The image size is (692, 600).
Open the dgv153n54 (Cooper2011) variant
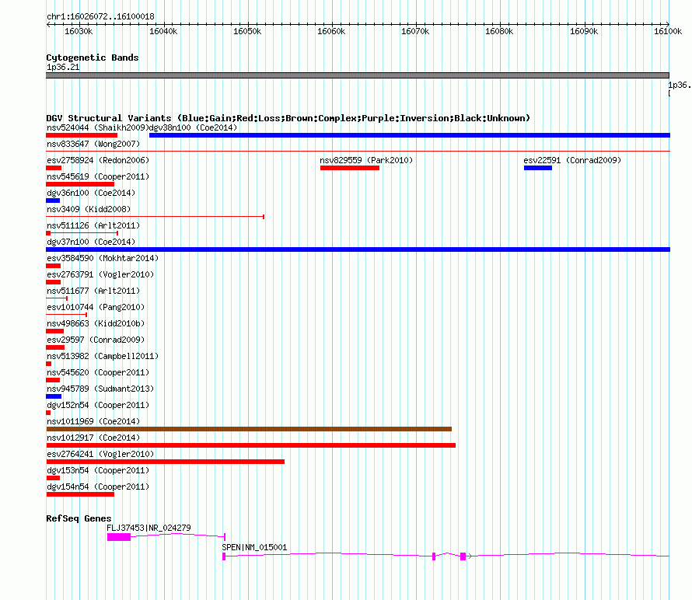[x=98, y=470]
